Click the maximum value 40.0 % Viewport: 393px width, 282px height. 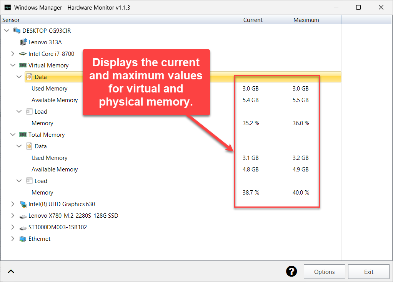tap(301, 192)
